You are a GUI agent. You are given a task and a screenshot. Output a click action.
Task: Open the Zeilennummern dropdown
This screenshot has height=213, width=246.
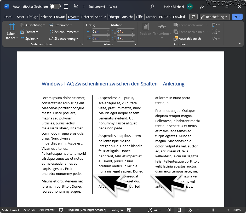pos(64,32)
